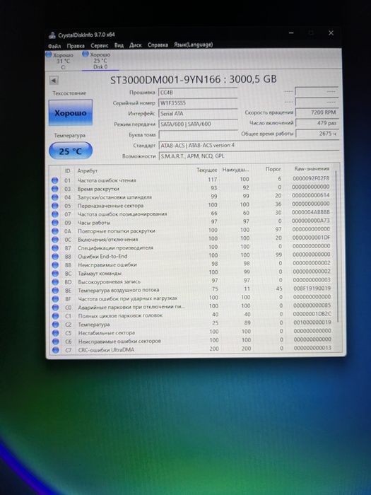Click the Serial ATA interface field
The height and width of the screenshot is (495, 371).
(198, 113)
